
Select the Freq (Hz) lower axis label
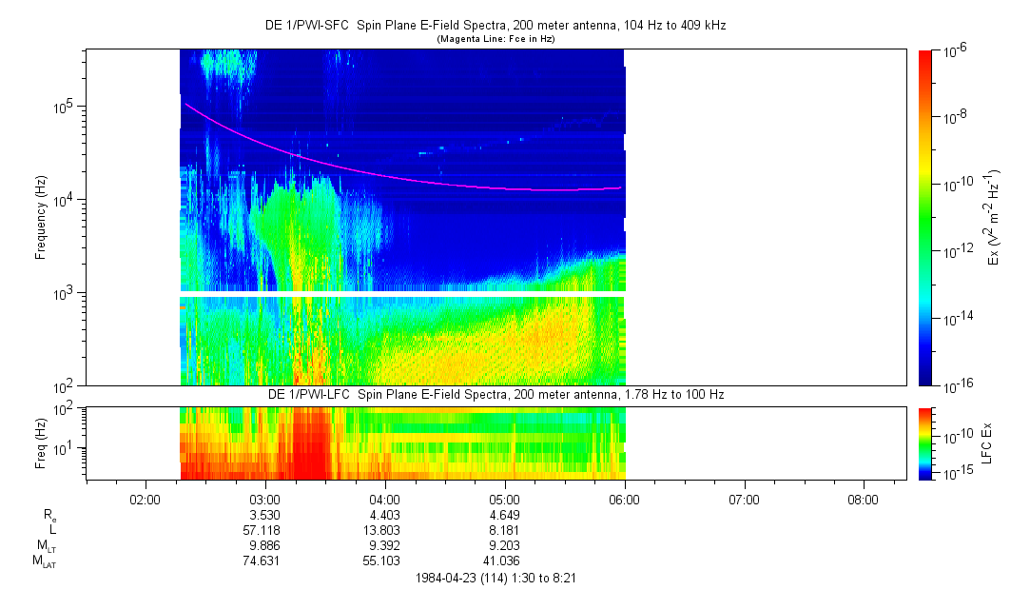click(41, 442)
